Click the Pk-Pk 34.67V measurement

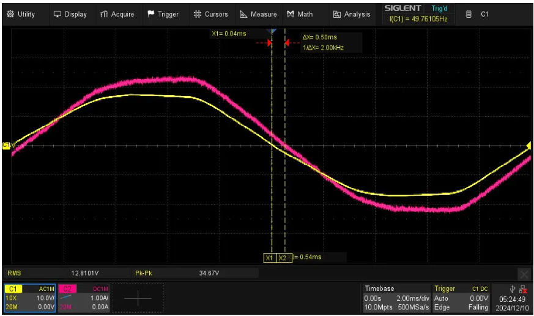point(194,273)
